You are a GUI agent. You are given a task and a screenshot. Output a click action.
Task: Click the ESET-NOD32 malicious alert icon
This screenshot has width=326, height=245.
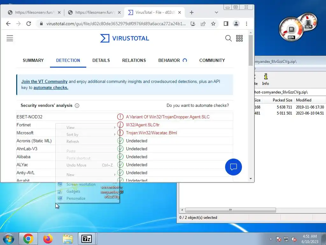(120, 117)
